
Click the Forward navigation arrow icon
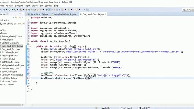coord(82,9)
